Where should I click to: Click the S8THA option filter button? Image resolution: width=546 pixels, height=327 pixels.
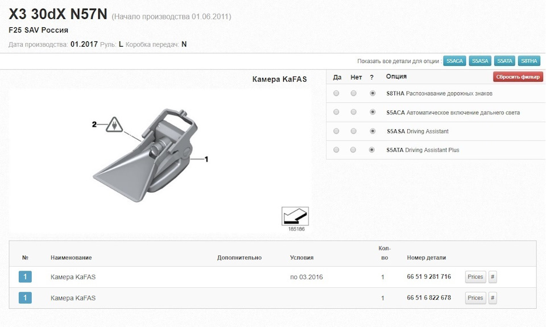click(x=529, y=61)
